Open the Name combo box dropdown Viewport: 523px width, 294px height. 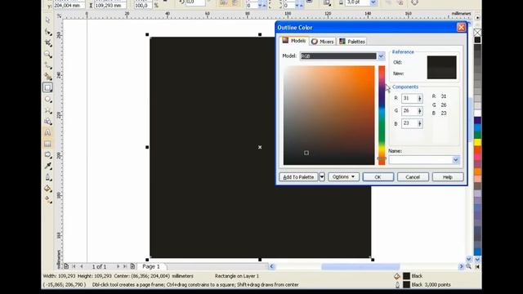(x=456, y=160)
